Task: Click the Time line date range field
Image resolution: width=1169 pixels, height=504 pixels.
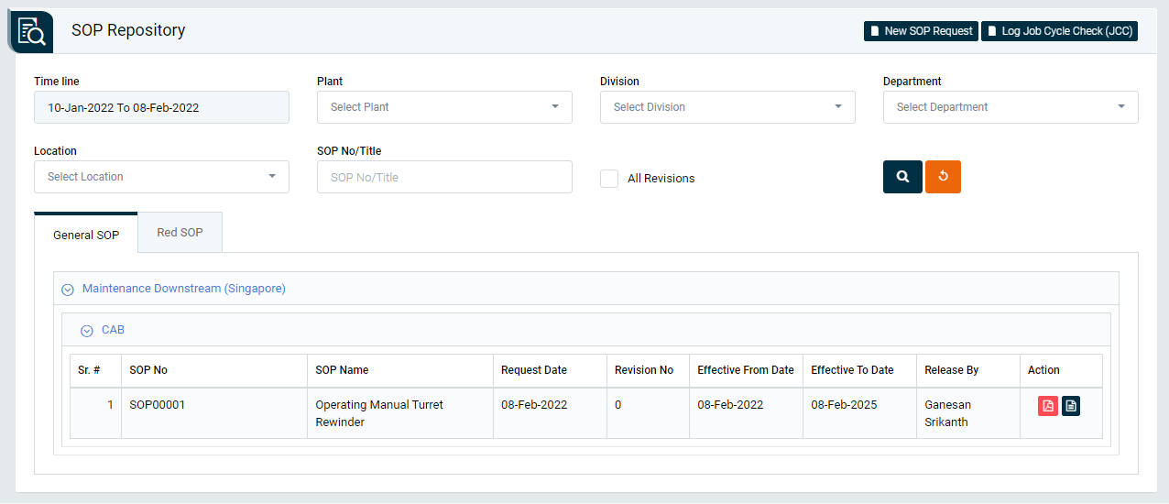Action: coord(161,107)
